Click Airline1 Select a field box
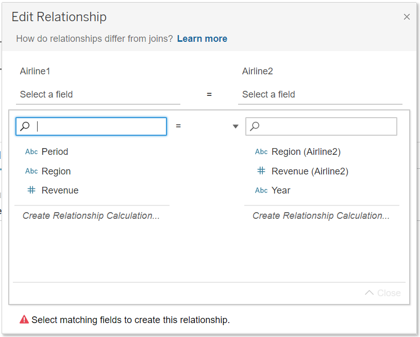Viewport: 420px width, 337px height. 98,94
